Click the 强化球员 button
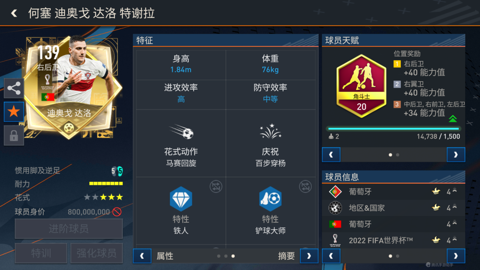 click(x=97, y=253)
